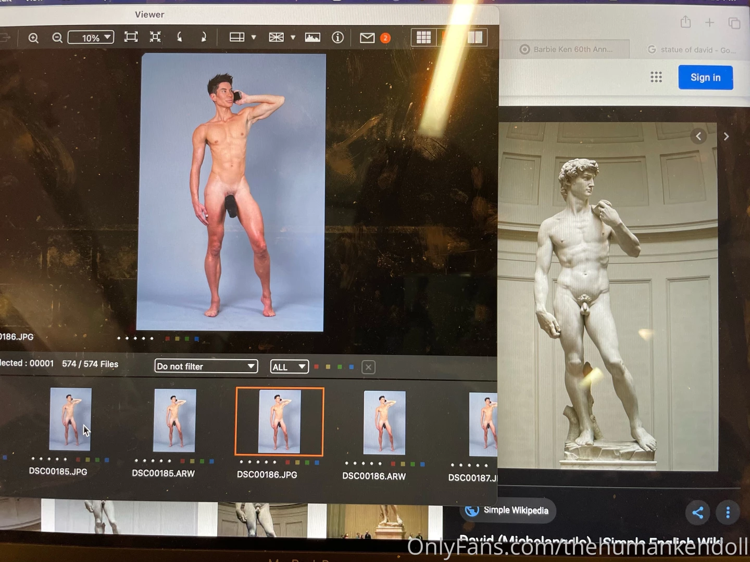
Task: Open a new browser tab with plus
Action: pos(709,22)
